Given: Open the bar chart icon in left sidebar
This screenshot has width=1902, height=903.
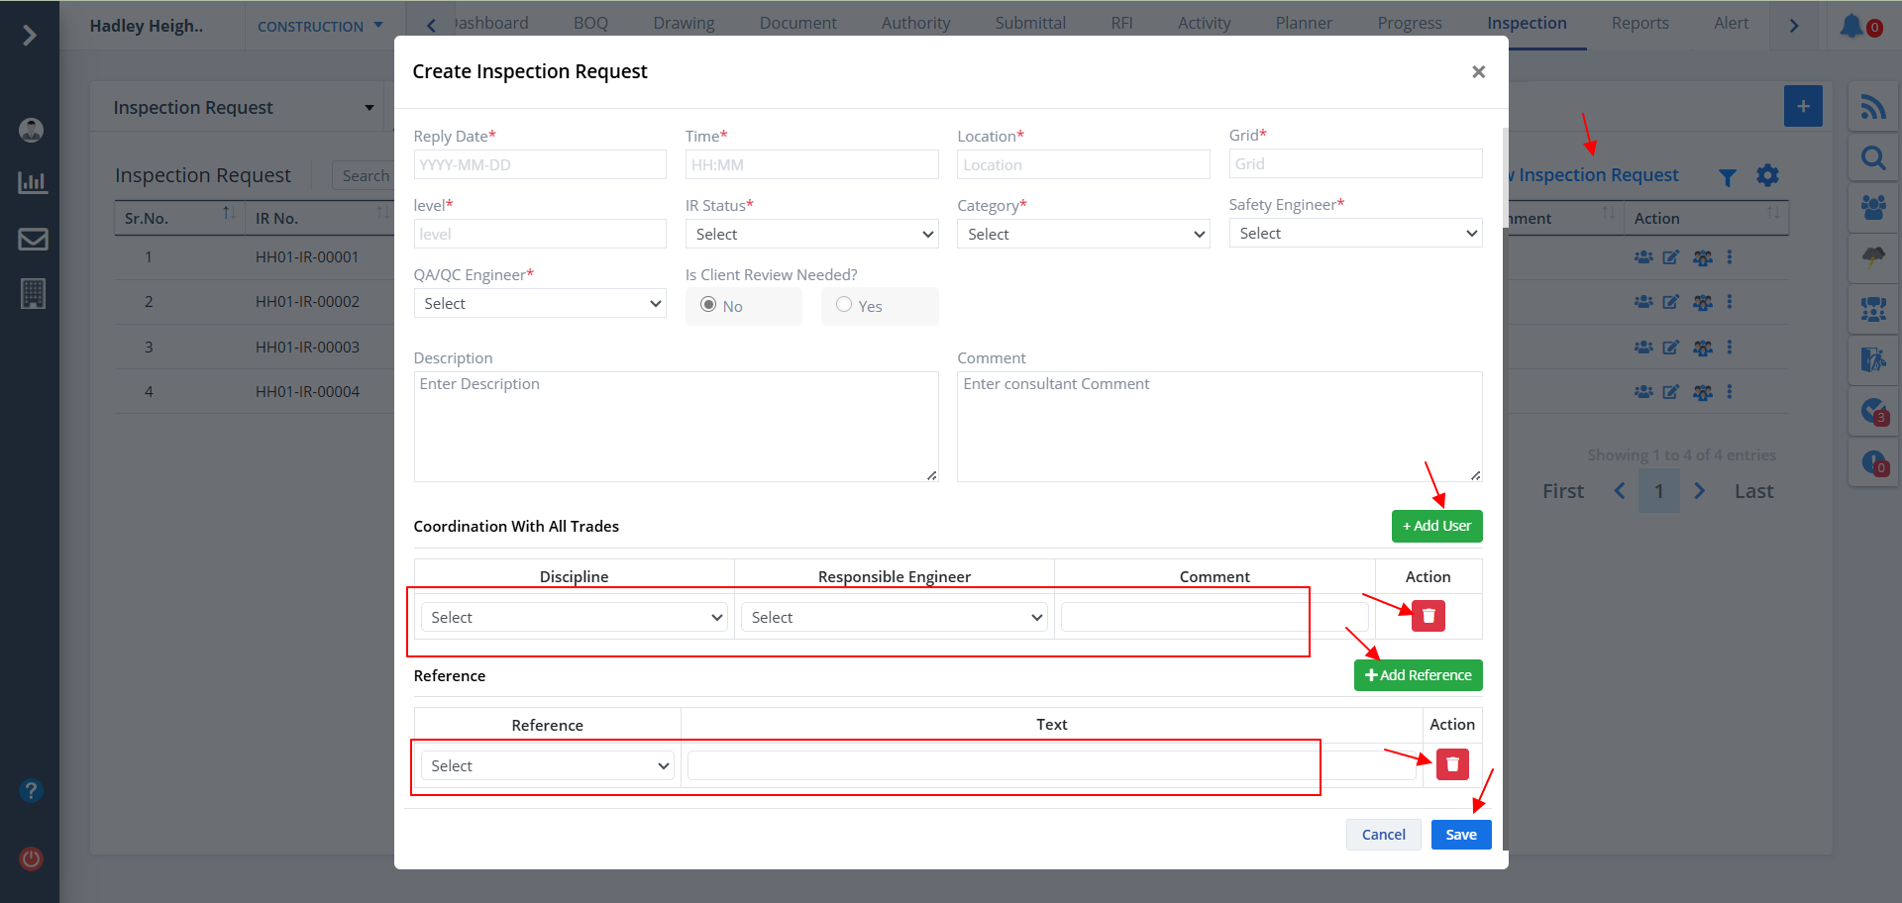Looking at the screenshot, I should pyautogui.click(x=33, y=182).
